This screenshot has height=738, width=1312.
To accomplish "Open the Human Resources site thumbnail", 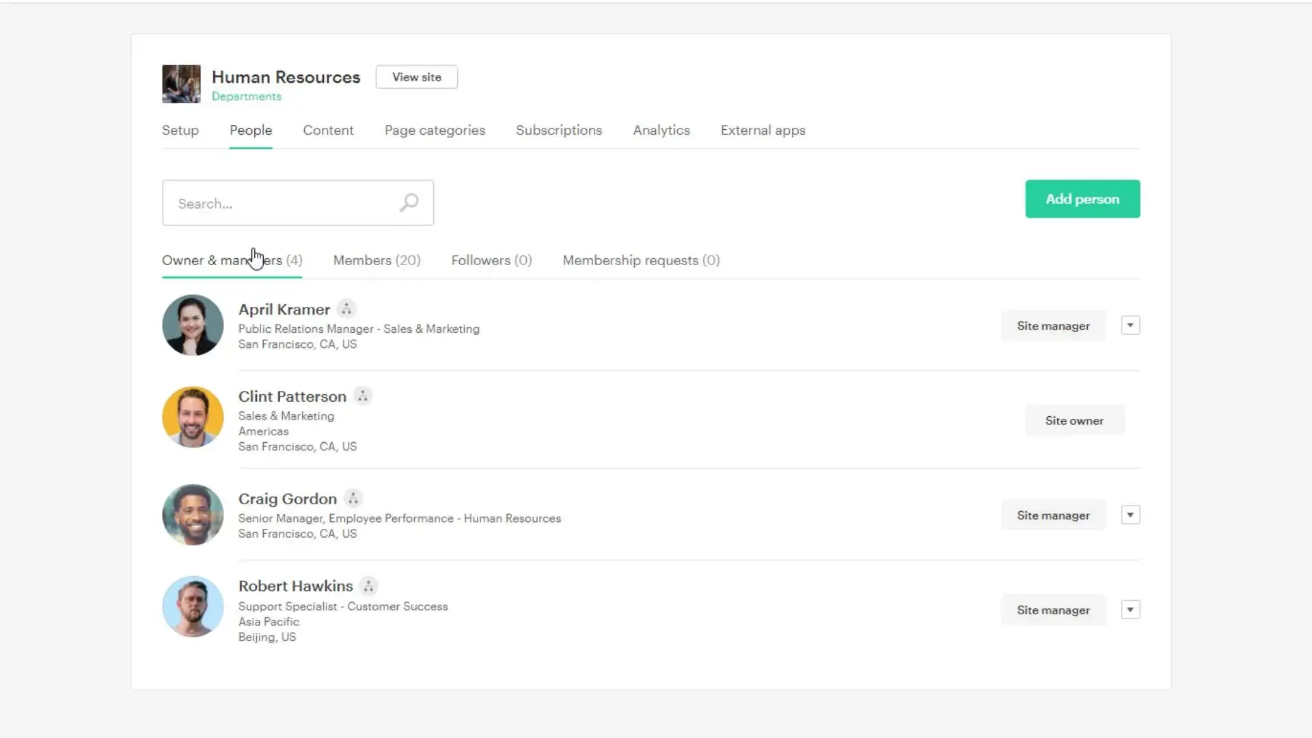I will [x=181, y=84].
